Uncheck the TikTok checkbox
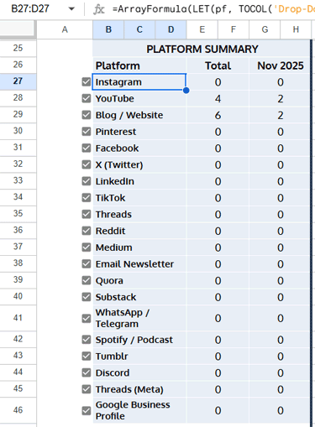 click(87, 198)
